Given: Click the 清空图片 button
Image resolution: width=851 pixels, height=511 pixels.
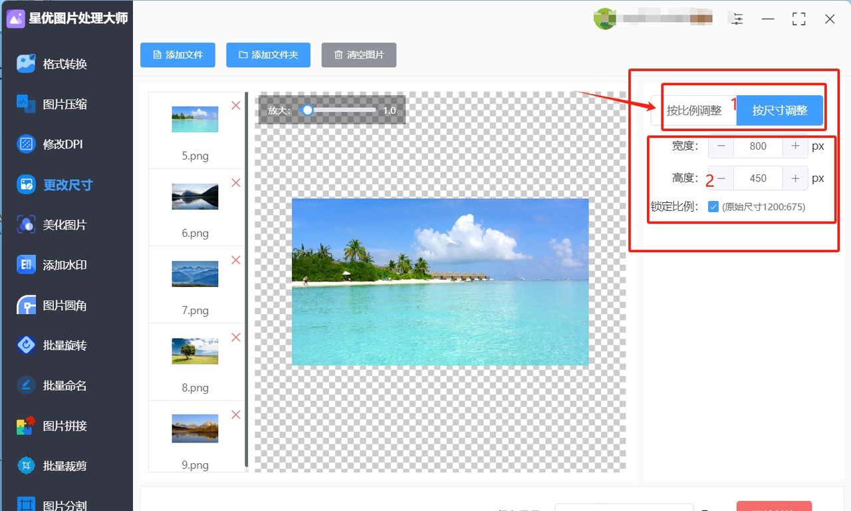Looking at the screenshot, I should [359, 55].
